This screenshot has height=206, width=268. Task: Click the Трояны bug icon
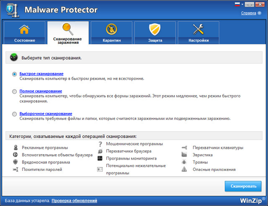click(x=184, y=162)
